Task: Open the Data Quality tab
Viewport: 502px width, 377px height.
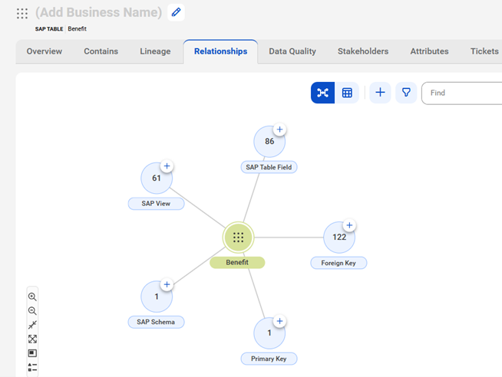Action: (292, 51)
